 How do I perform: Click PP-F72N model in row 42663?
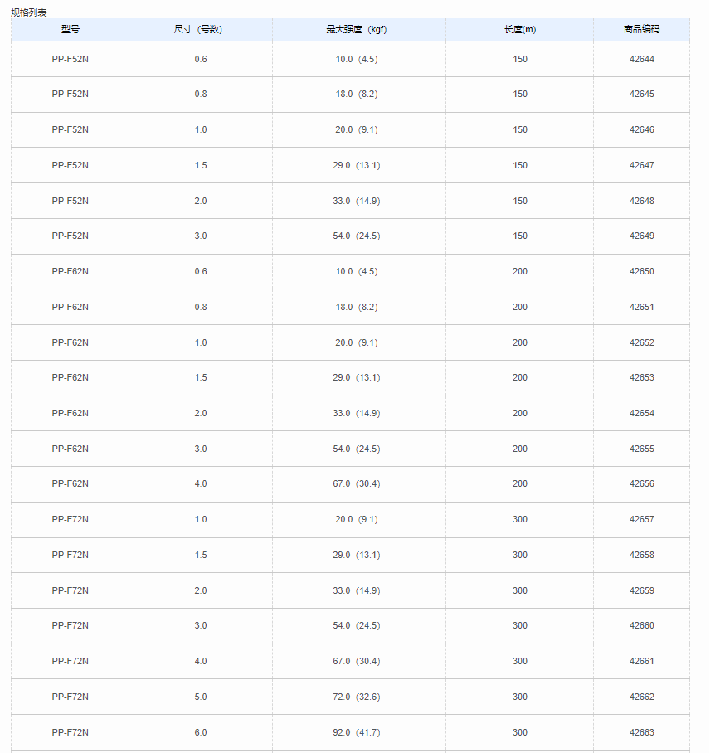(x=71, y=732)
